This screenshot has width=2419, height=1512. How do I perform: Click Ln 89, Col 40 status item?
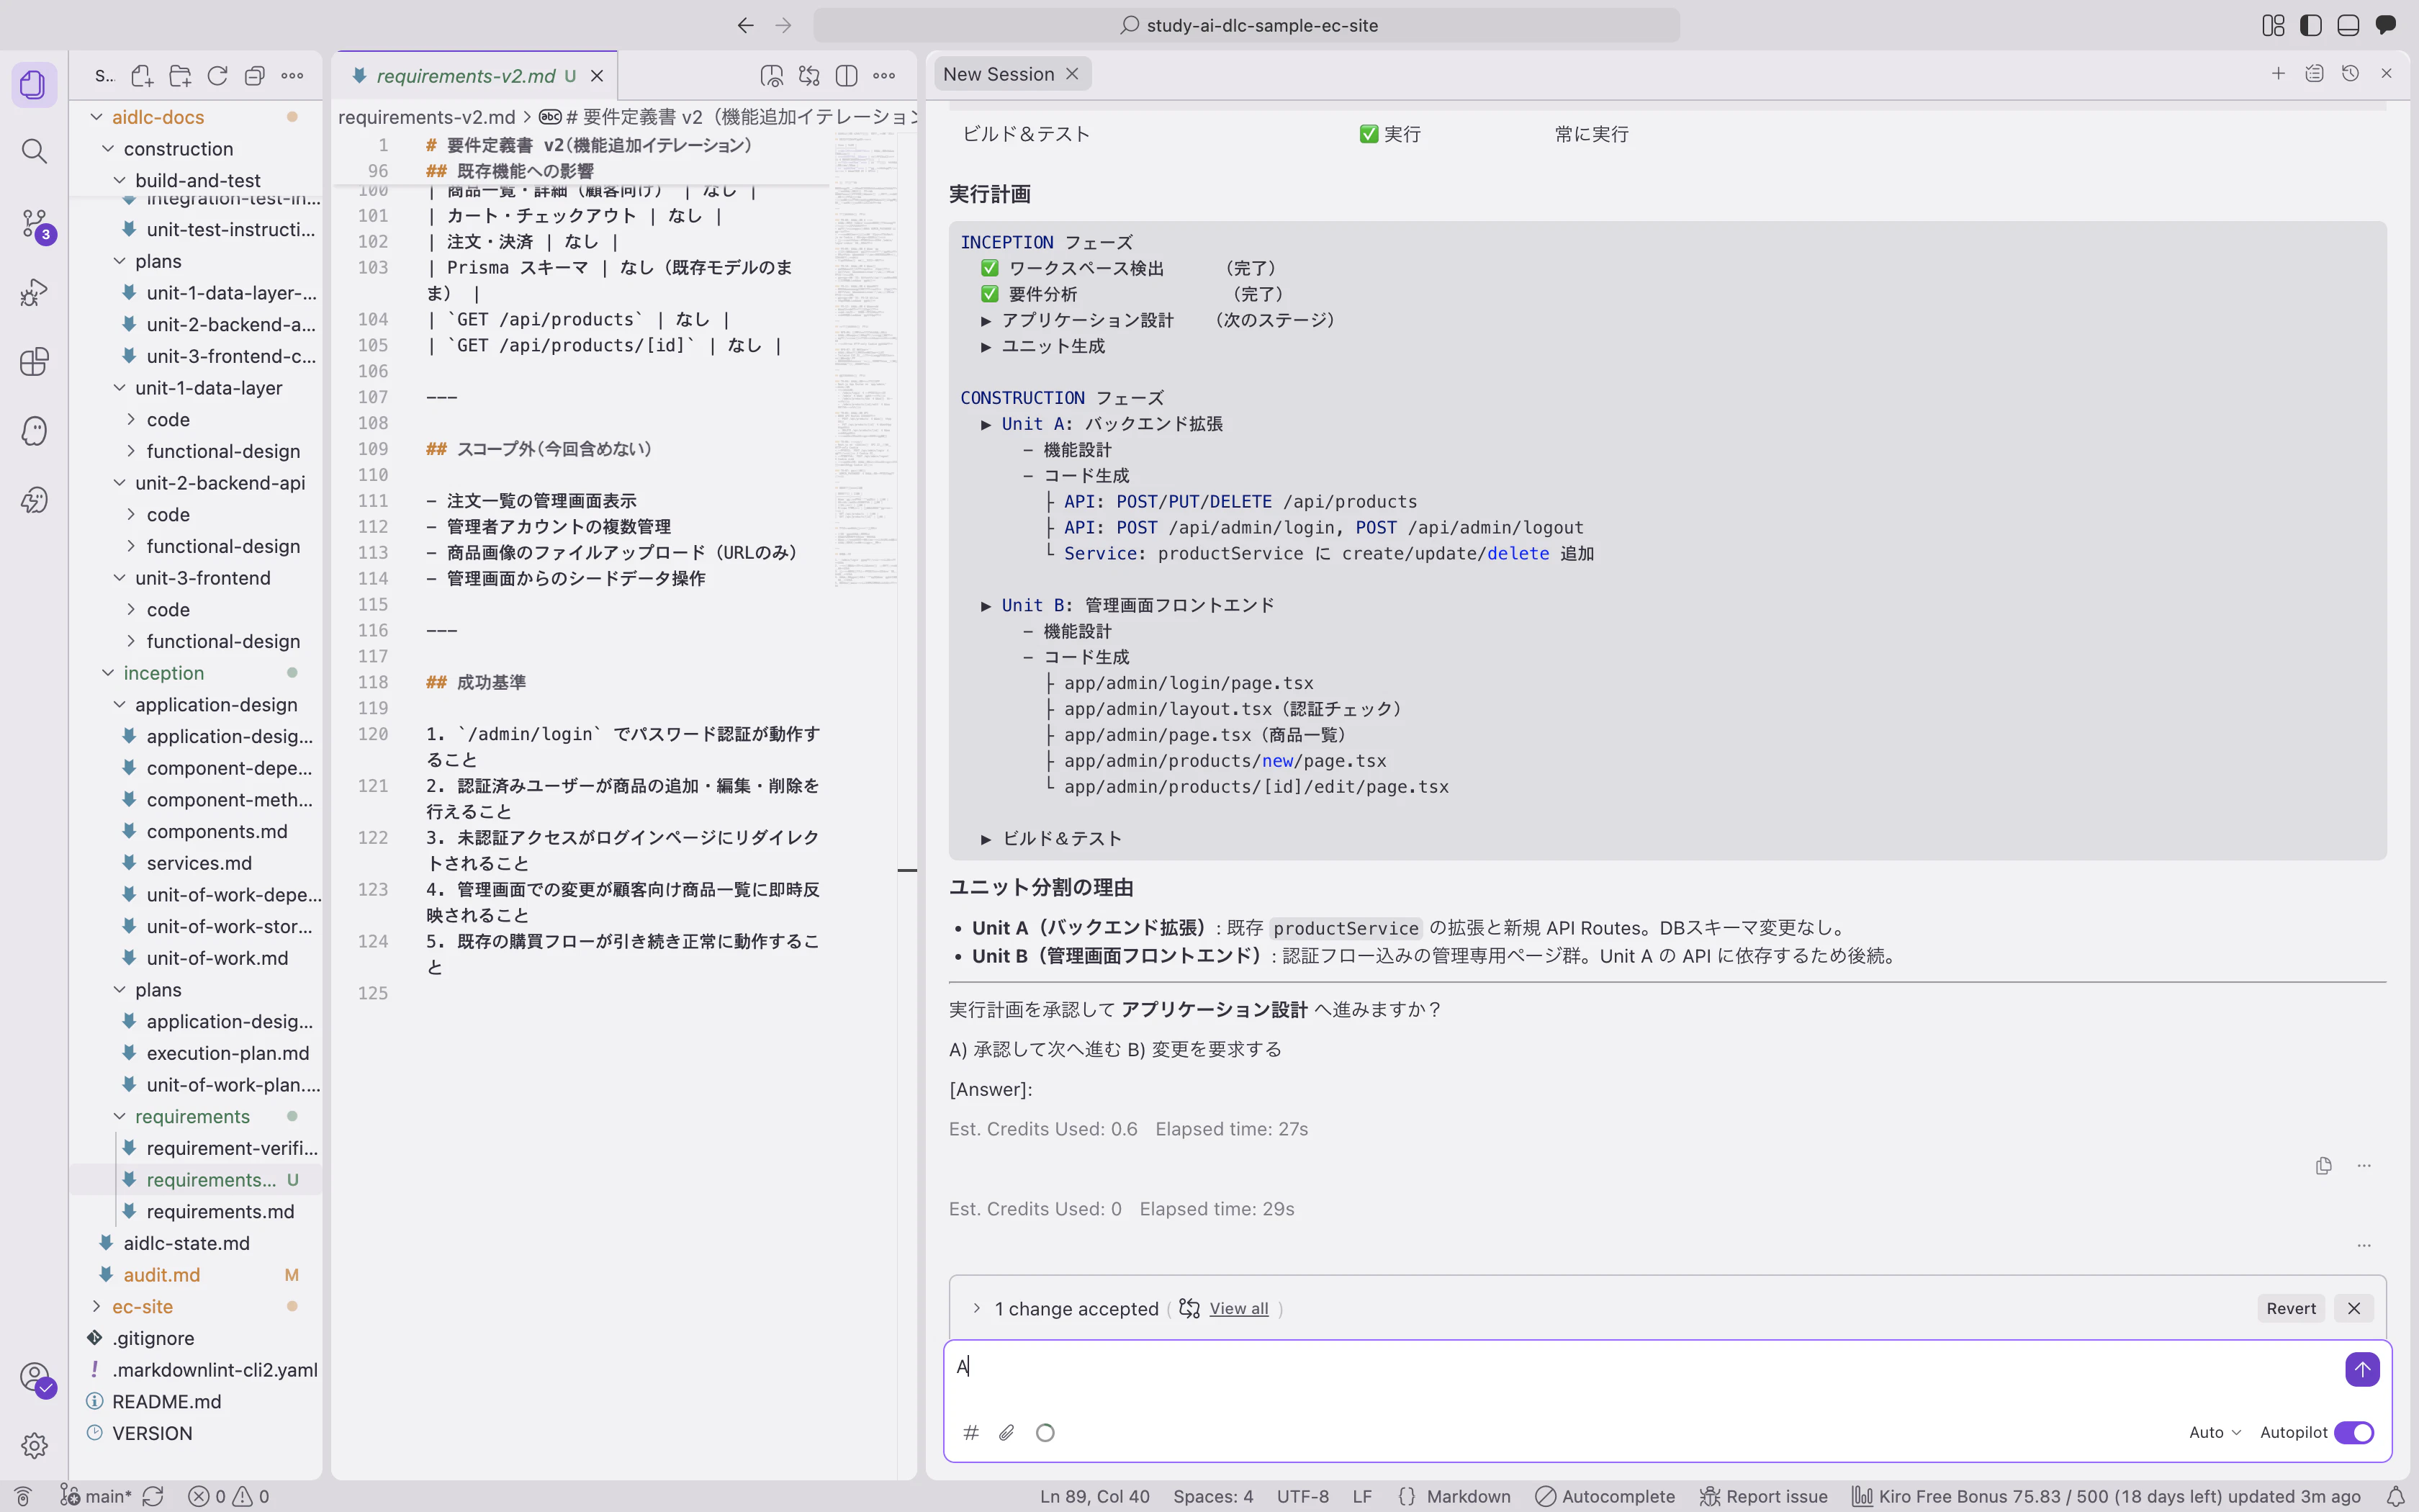click(x=1094, y=1496)
